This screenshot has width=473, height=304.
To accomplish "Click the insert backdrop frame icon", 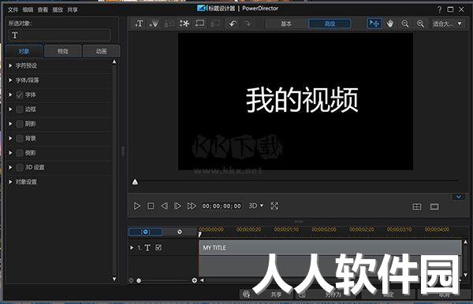I will (x=199, y=23).
